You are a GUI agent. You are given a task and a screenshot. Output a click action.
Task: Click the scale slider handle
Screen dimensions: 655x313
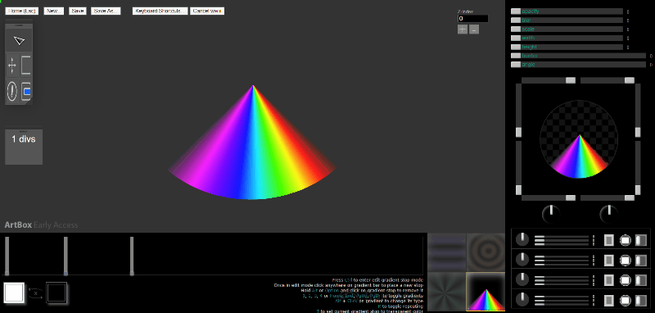516,29
